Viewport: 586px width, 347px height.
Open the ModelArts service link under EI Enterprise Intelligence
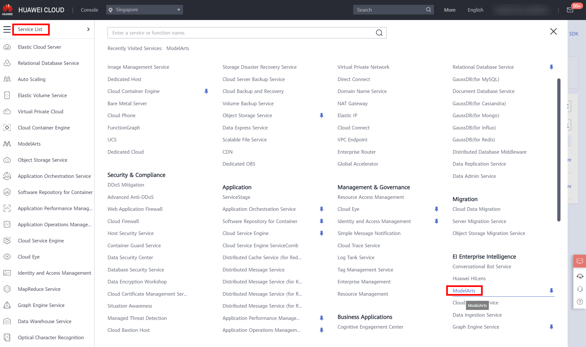(x=464, y=291)
